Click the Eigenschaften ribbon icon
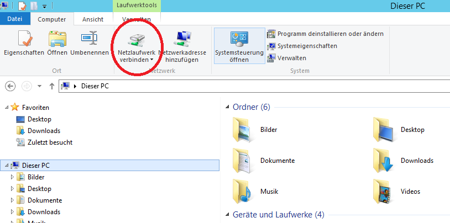Image resolution: width=450 pixels, height=223 pixels. tap(25, 39)
